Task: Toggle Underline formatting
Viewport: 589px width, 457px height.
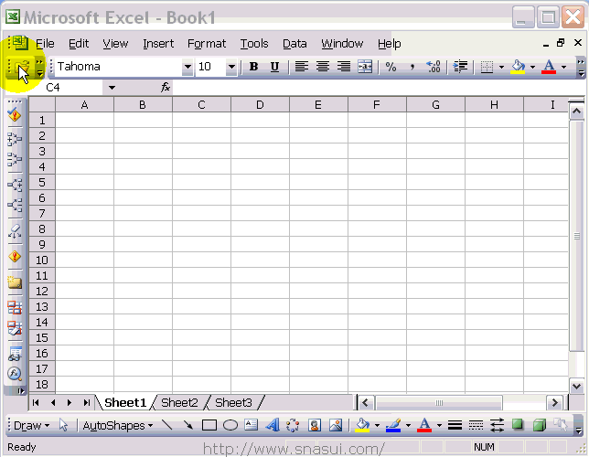Action: 274,67
